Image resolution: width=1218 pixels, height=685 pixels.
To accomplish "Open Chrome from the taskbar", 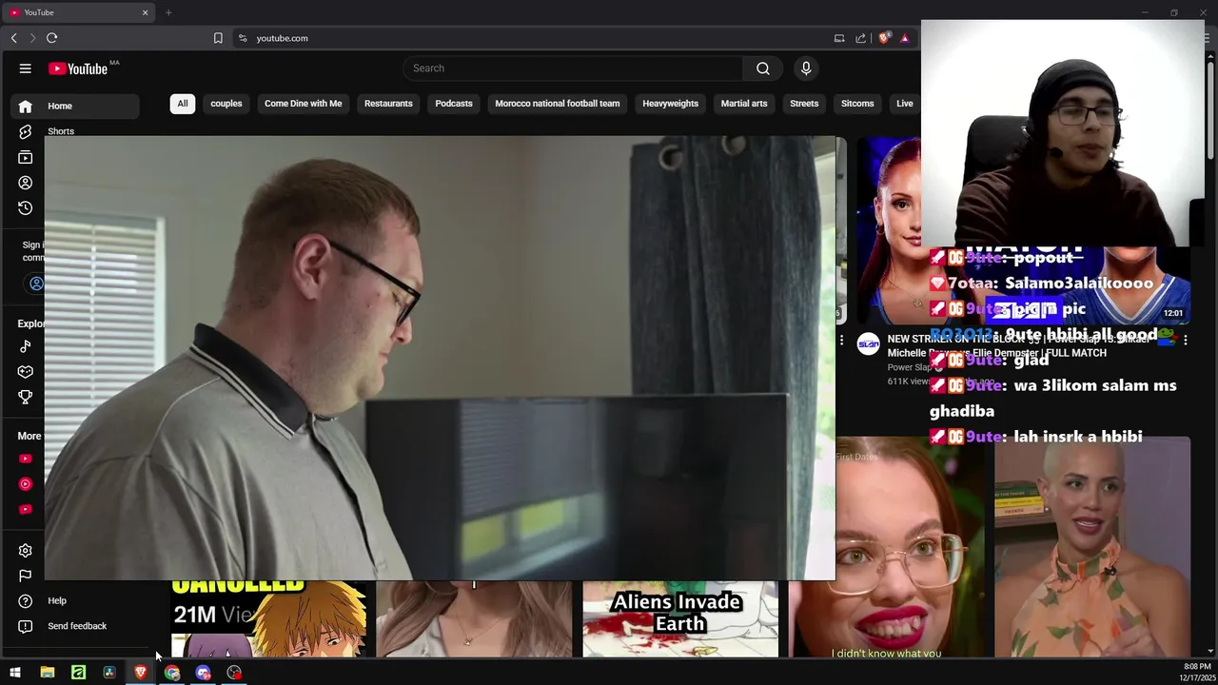I will 172,673.
